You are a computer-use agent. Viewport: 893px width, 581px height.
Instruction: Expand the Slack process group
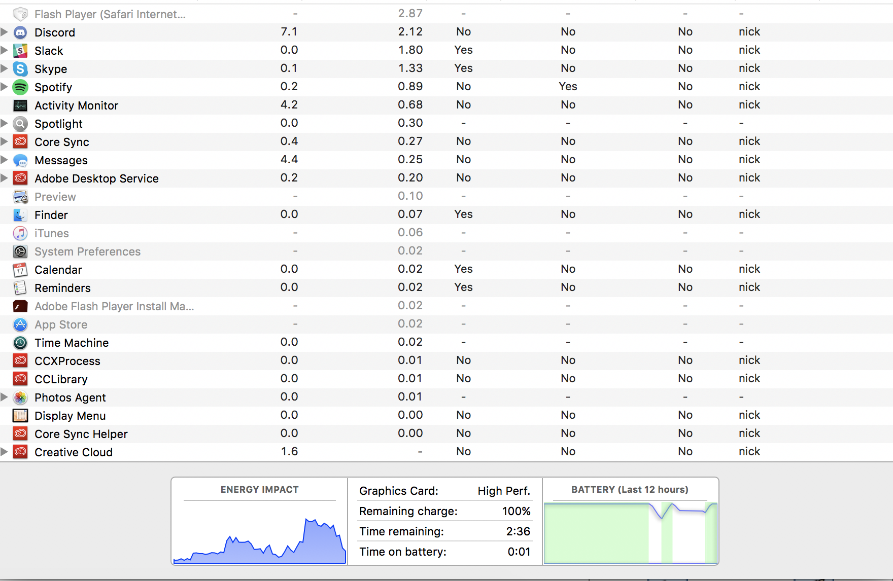point(4,51)
